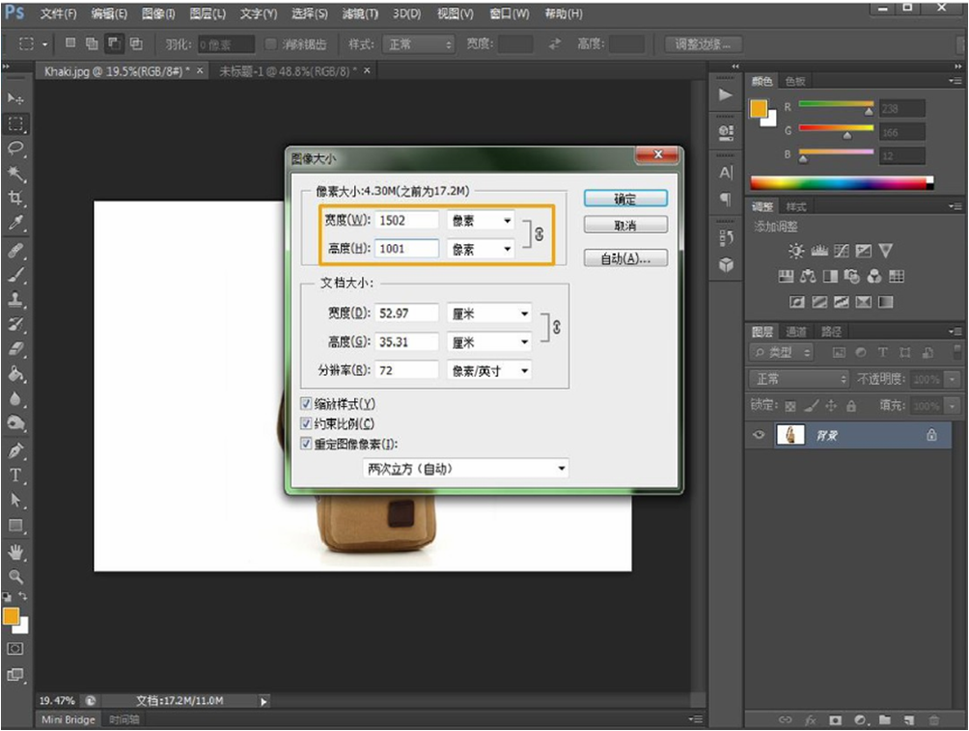Viewport: 969px width, 731px height.
Task: Open the 滤镜(T) menu
Action: (360, 14)
